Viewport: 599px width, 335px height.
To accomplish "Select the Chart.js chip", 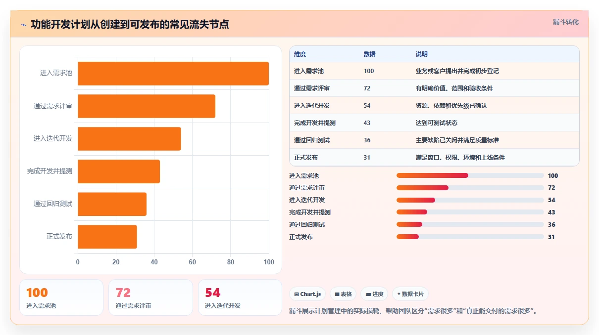I will (307, 294).
